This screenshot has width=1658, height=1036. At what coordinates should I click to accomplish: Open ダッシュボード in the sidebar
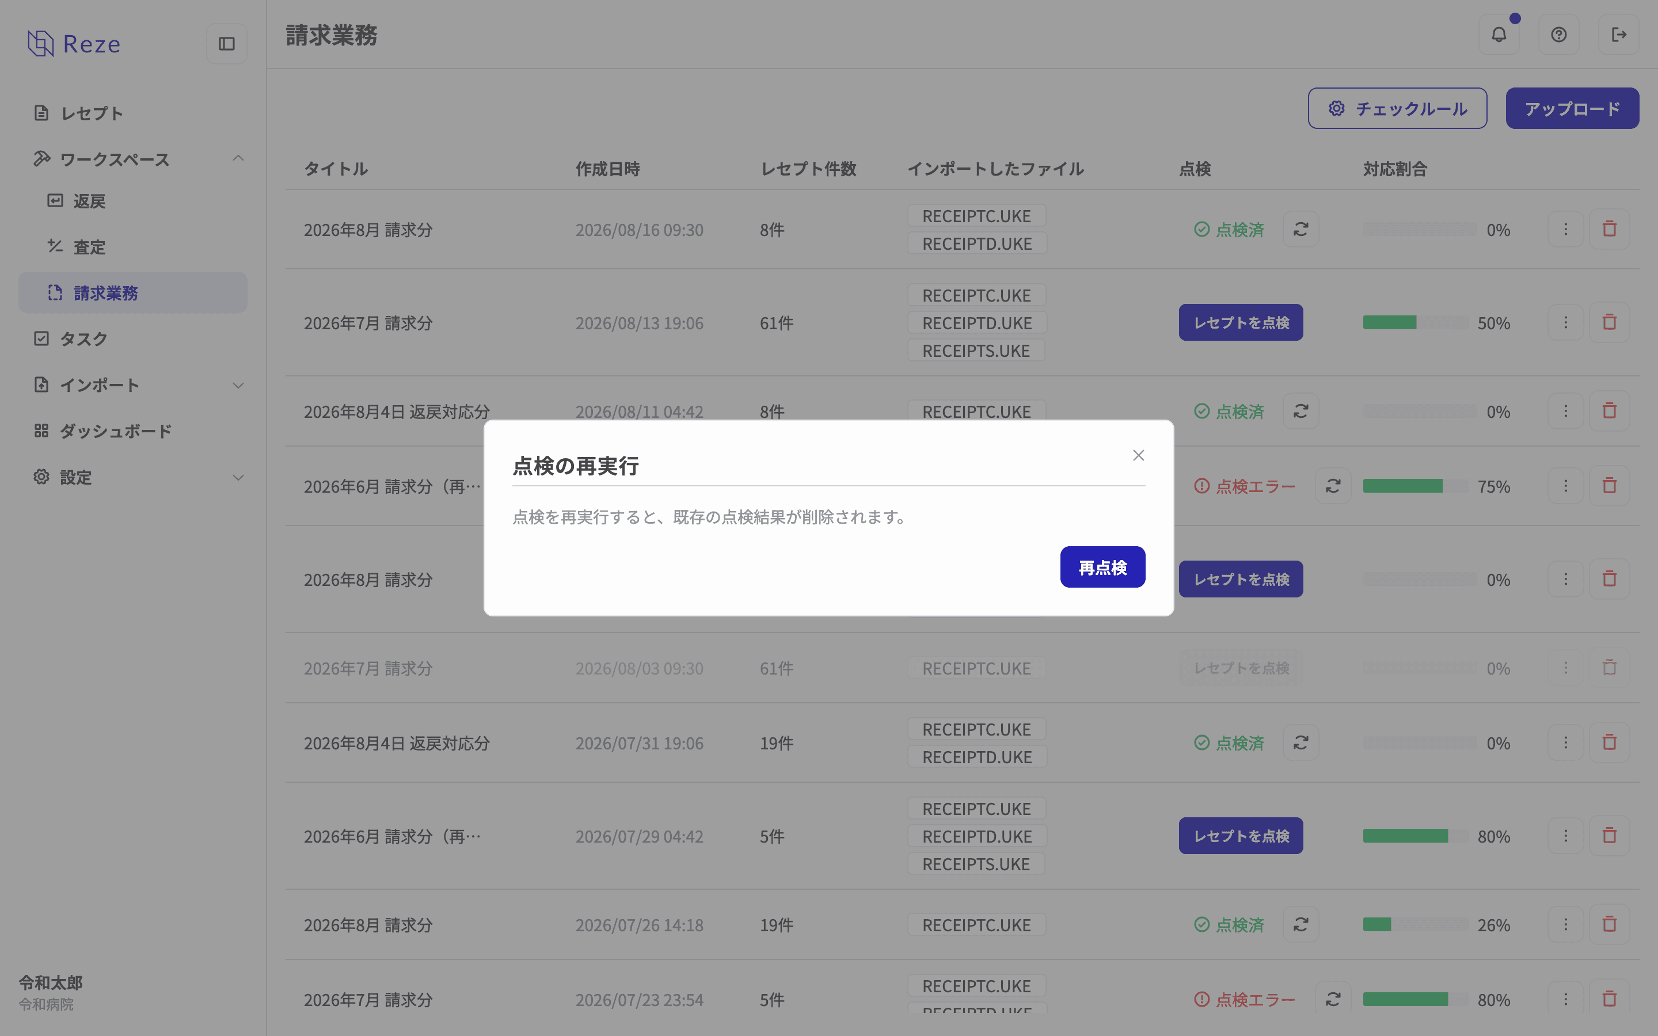133,431
